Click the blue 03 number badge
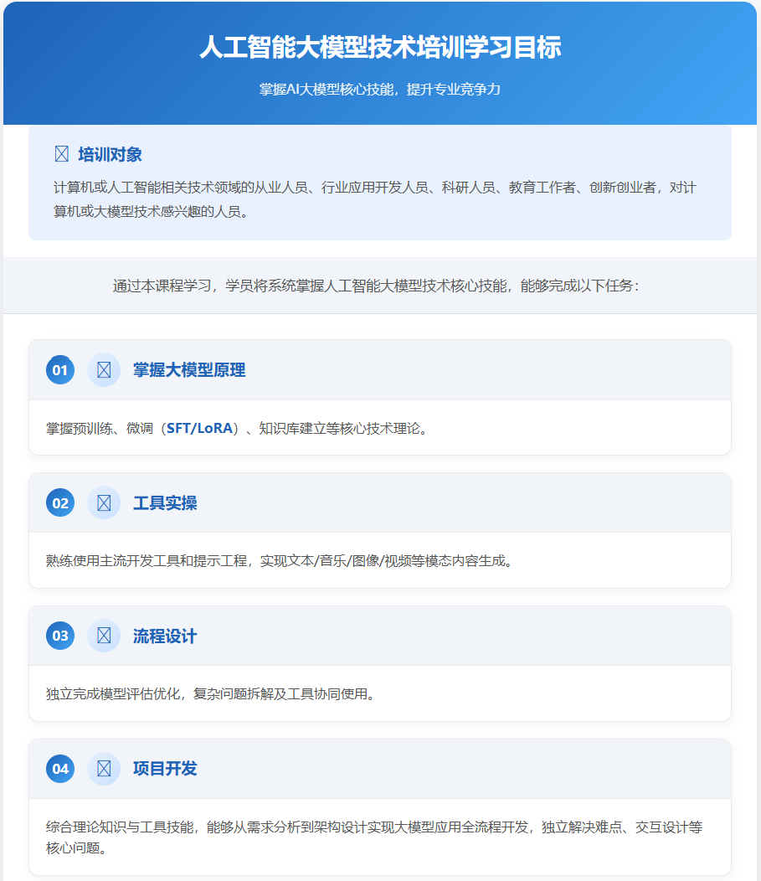The height and width of the screenshot is (881, 761). pyautogui.click(x=60, y=636)
